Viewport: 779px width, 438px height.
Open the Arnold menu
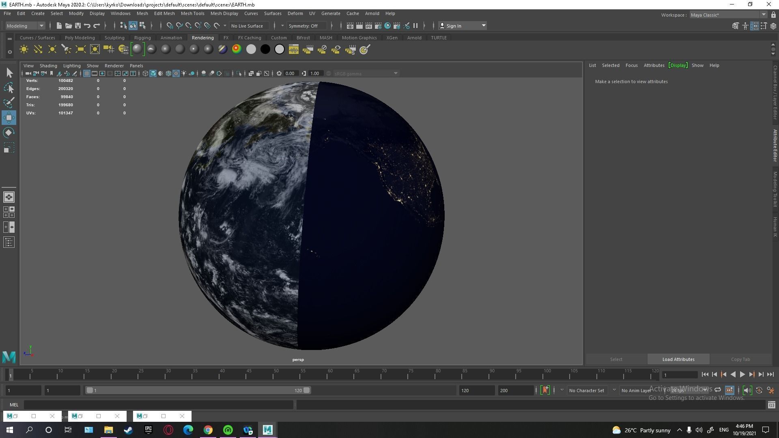(x=372, y=13)
